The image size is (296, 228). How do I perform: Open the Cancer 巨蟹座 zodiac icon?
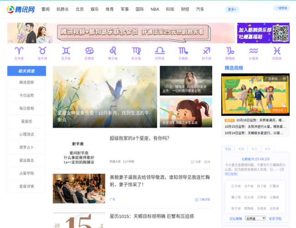pos(89,53)
